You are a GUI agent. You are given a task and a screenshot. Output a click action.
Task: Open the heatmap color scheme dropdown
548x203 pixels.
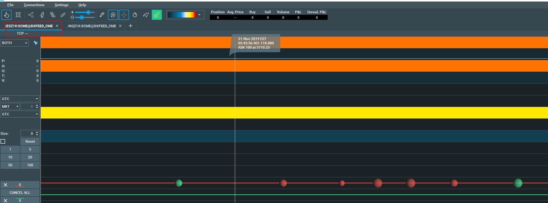pyautogui.click(x=199, y=15)
